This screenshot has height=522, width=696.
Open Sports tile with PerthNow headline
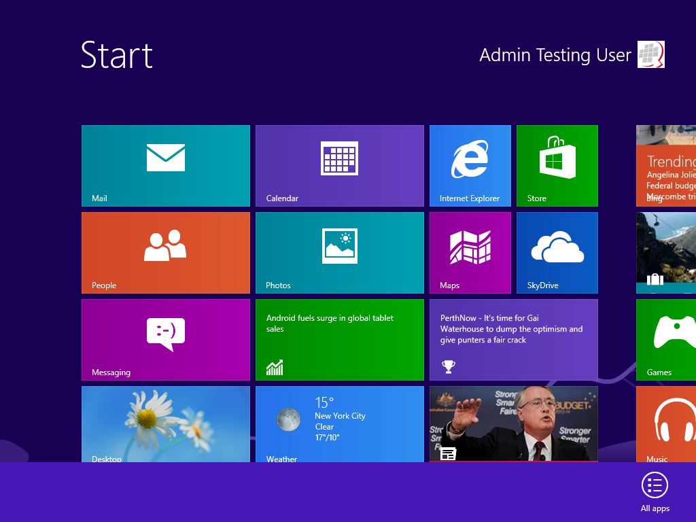[513, 339]
